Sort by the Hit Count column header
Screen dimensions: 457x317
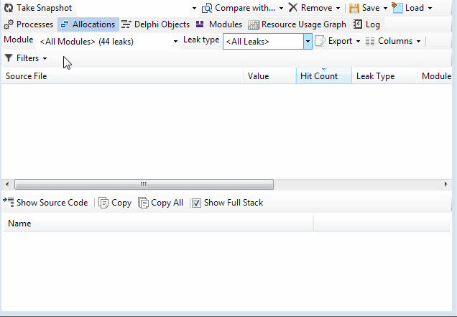pyautogui.click(x=319, y=76)
